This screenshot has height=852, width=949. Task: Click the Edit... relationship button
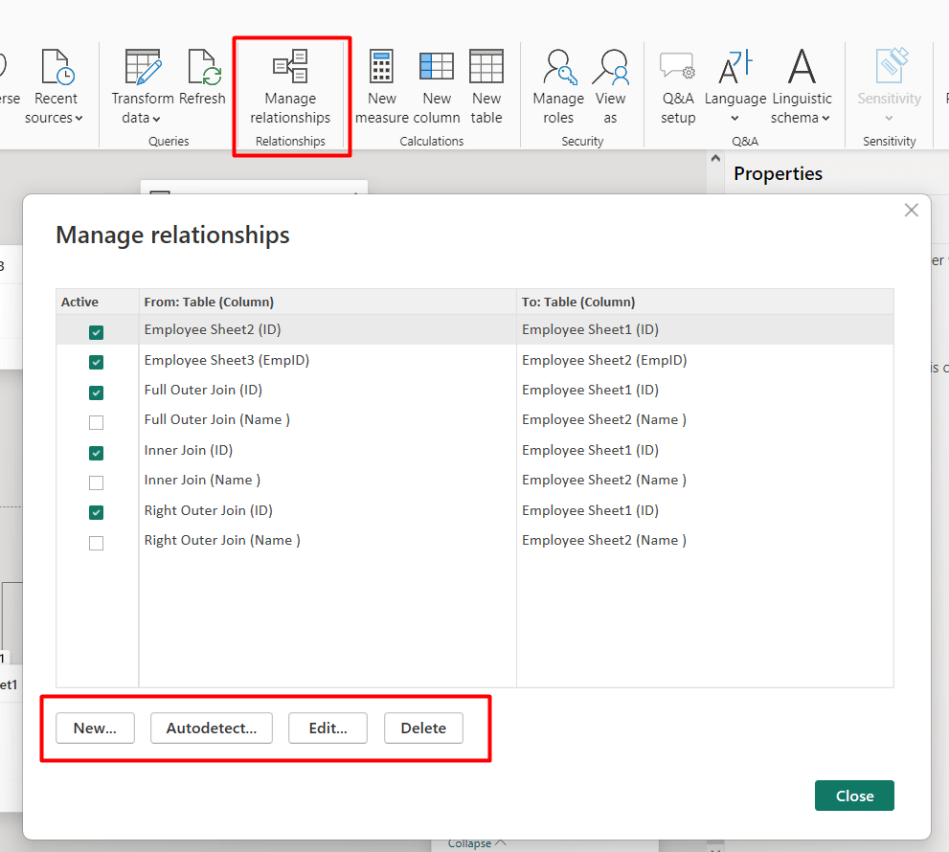(328, 728)
